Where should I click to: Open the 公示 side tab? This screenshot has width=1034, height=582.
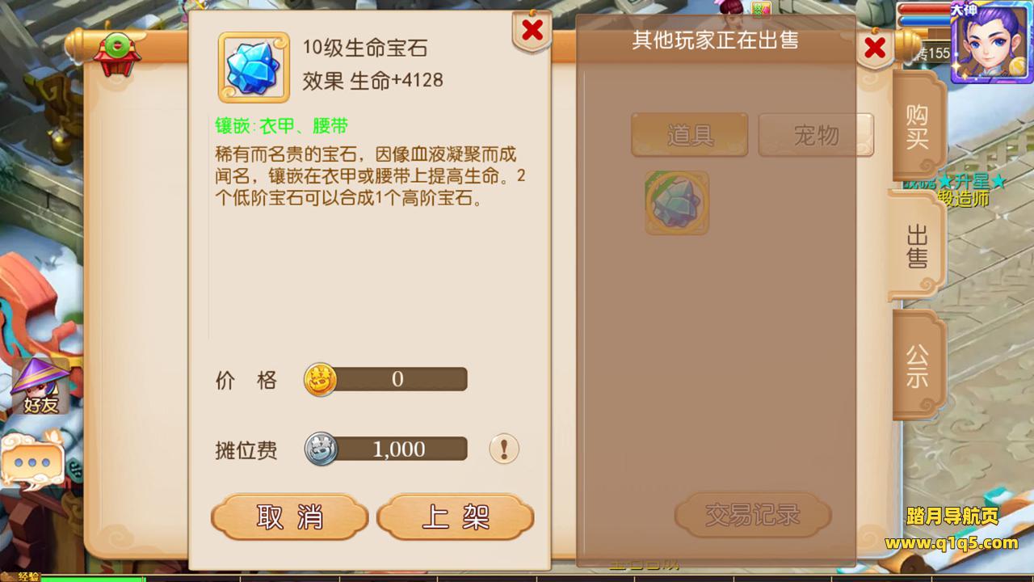point(918,366)
